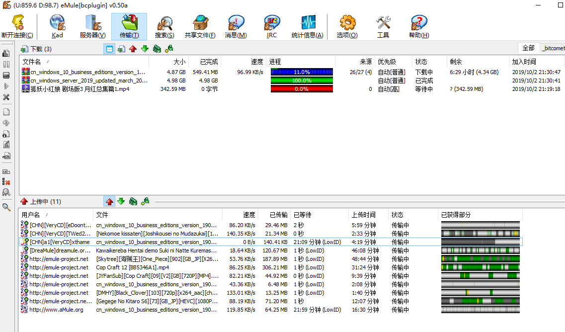Image resolution: width=565 pixels, height=332 pixels.
Task: Click the 11.0% blue progress bar
Action: [x=302, y=72]
